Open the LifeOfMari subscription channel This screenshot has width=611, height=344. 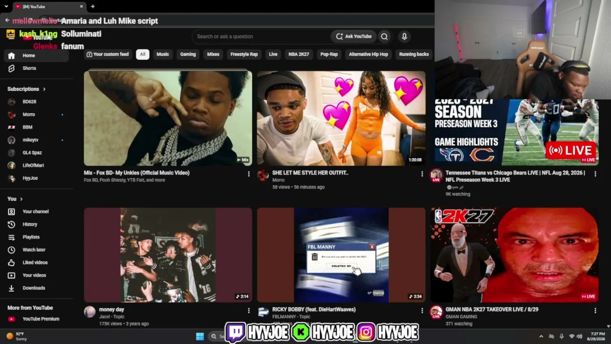tap(36, 165)
